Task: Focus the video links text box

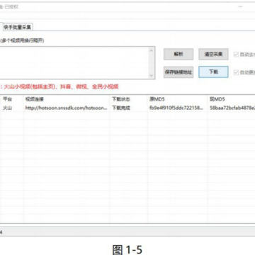Action: (74, 63)
